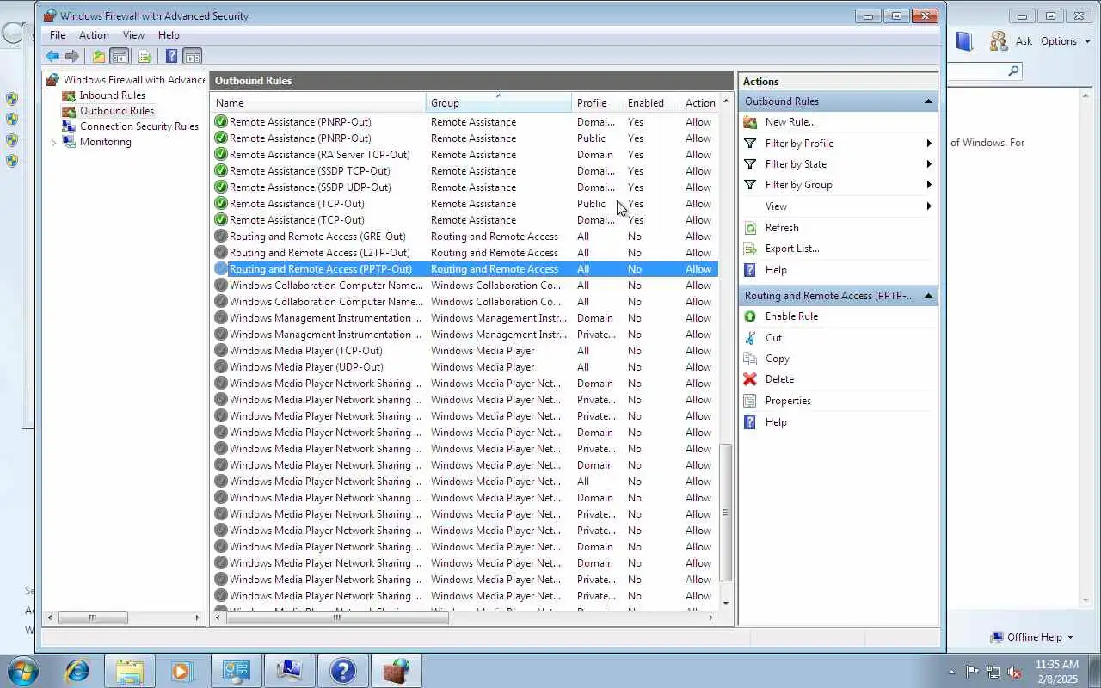Sort by the Enabled column header

650,103
